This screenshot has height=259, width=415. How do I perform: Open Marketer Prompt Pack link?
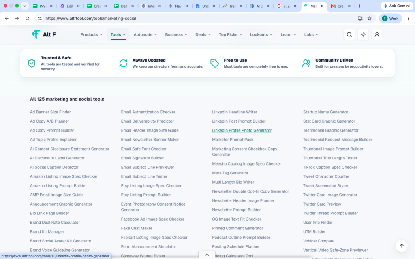pyautogui.click(x=233, y=140)
